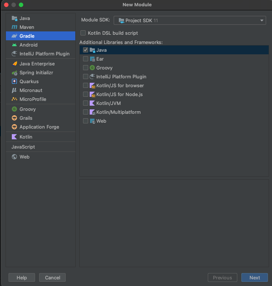
Task: Click the Application Forge icon
Action: coord(14,127)
